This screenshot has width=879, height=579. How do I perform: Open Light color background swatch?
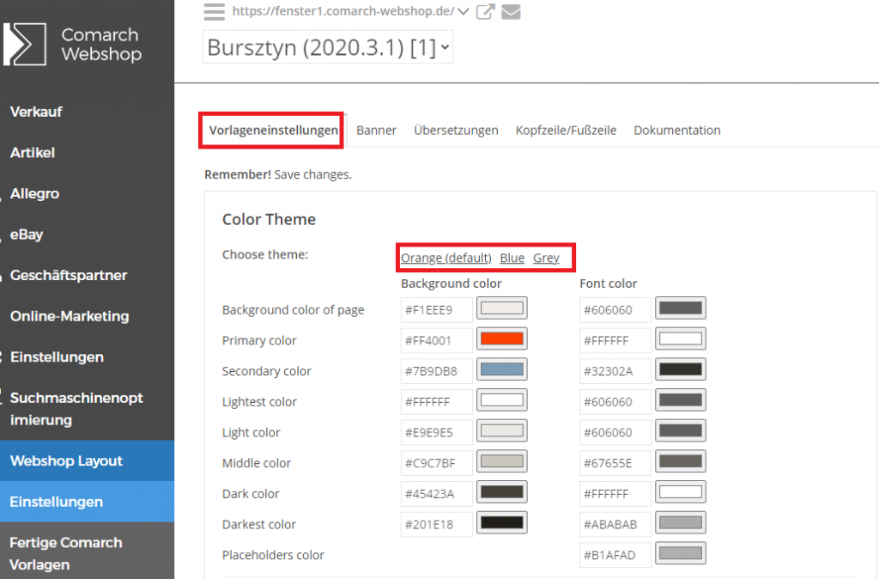tap(501, 431)
